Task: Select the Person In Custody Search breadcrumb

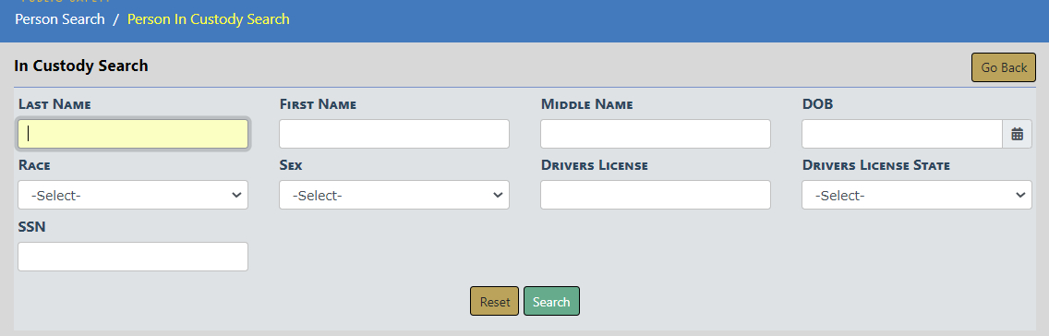Action: [209, 18]
